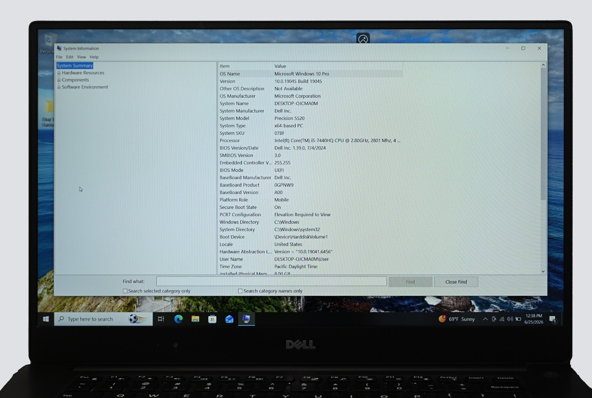Viewport: 592px width, 398px height.
Task: Click the Find button
Action: [410, 282]
